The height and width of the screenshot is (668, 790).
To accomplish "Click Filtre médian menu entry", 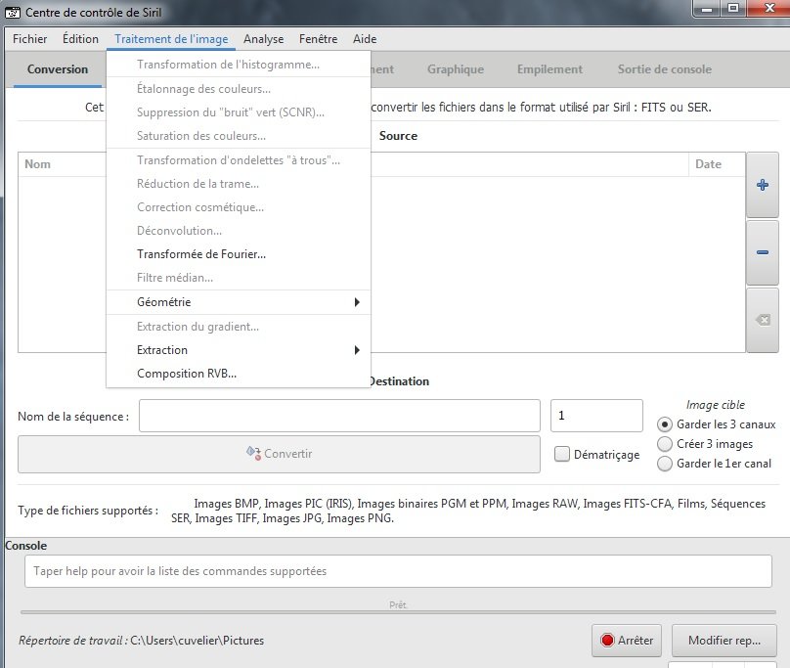I will click(x=239, y=278).
